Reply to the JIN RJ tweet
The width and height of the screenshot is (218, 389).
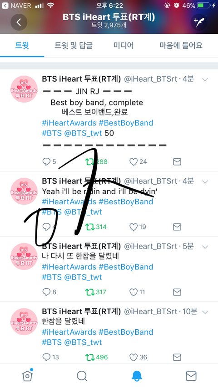46,162
